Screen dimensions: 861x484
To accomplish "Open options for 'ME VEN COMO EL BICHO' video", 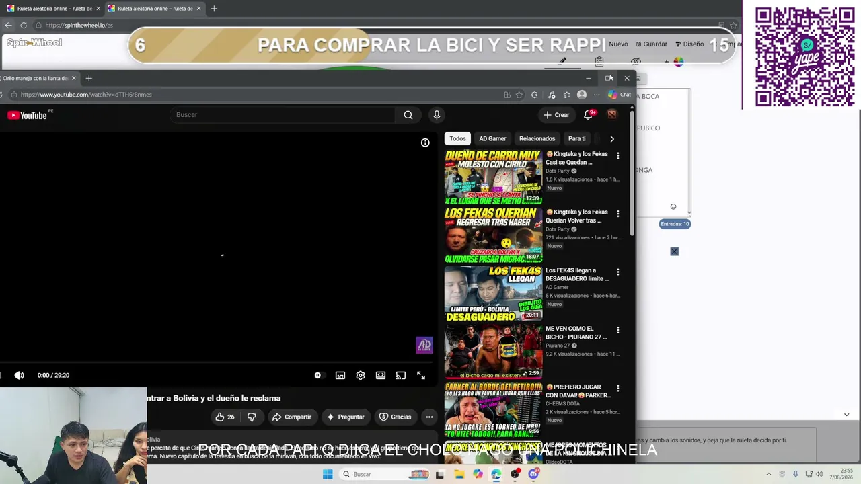I will click(618, 330).
